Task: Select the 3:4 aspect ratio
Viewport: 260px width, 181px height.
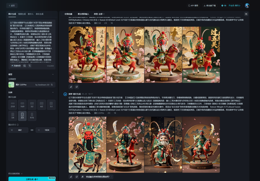Action: (x=13, y=116)
